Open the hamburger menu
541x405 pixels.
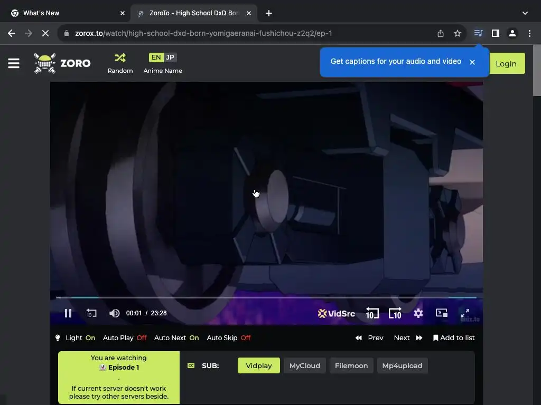tap(13, 63)
